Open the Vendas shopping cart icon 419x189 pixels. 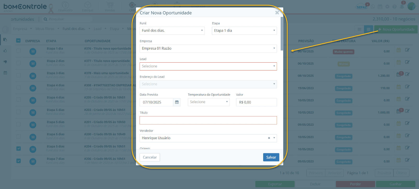click(x=110, y=7)
